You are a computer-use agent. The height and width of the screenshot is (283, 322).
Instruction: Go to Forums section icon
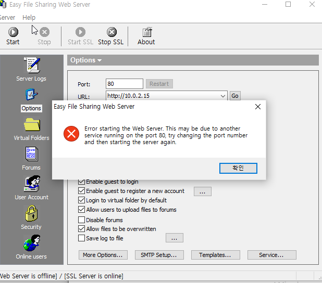31,154
